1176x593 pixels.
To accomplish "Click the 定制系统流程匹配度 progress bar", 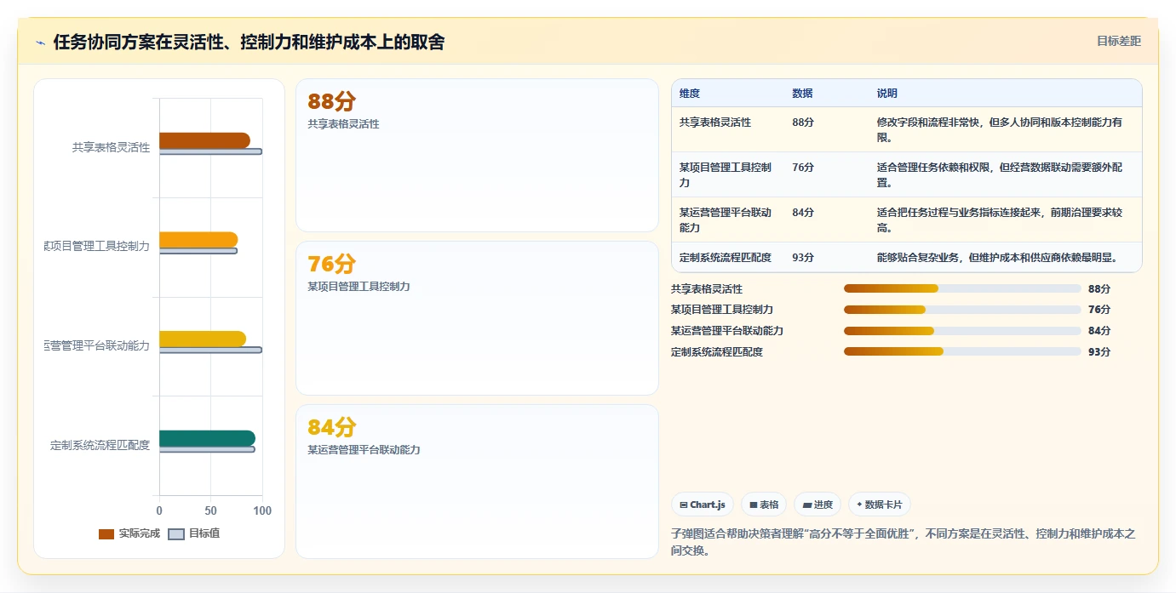I will click(962, 351).
